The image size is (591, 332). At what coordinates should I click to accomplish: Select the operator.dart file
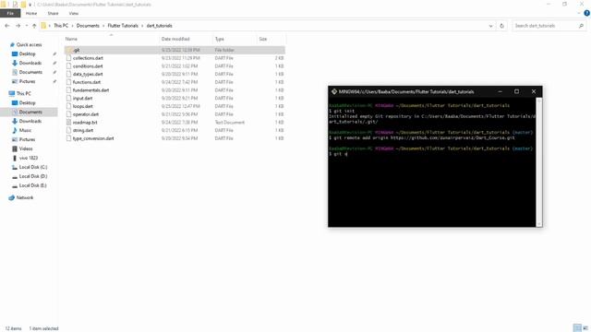86,114
